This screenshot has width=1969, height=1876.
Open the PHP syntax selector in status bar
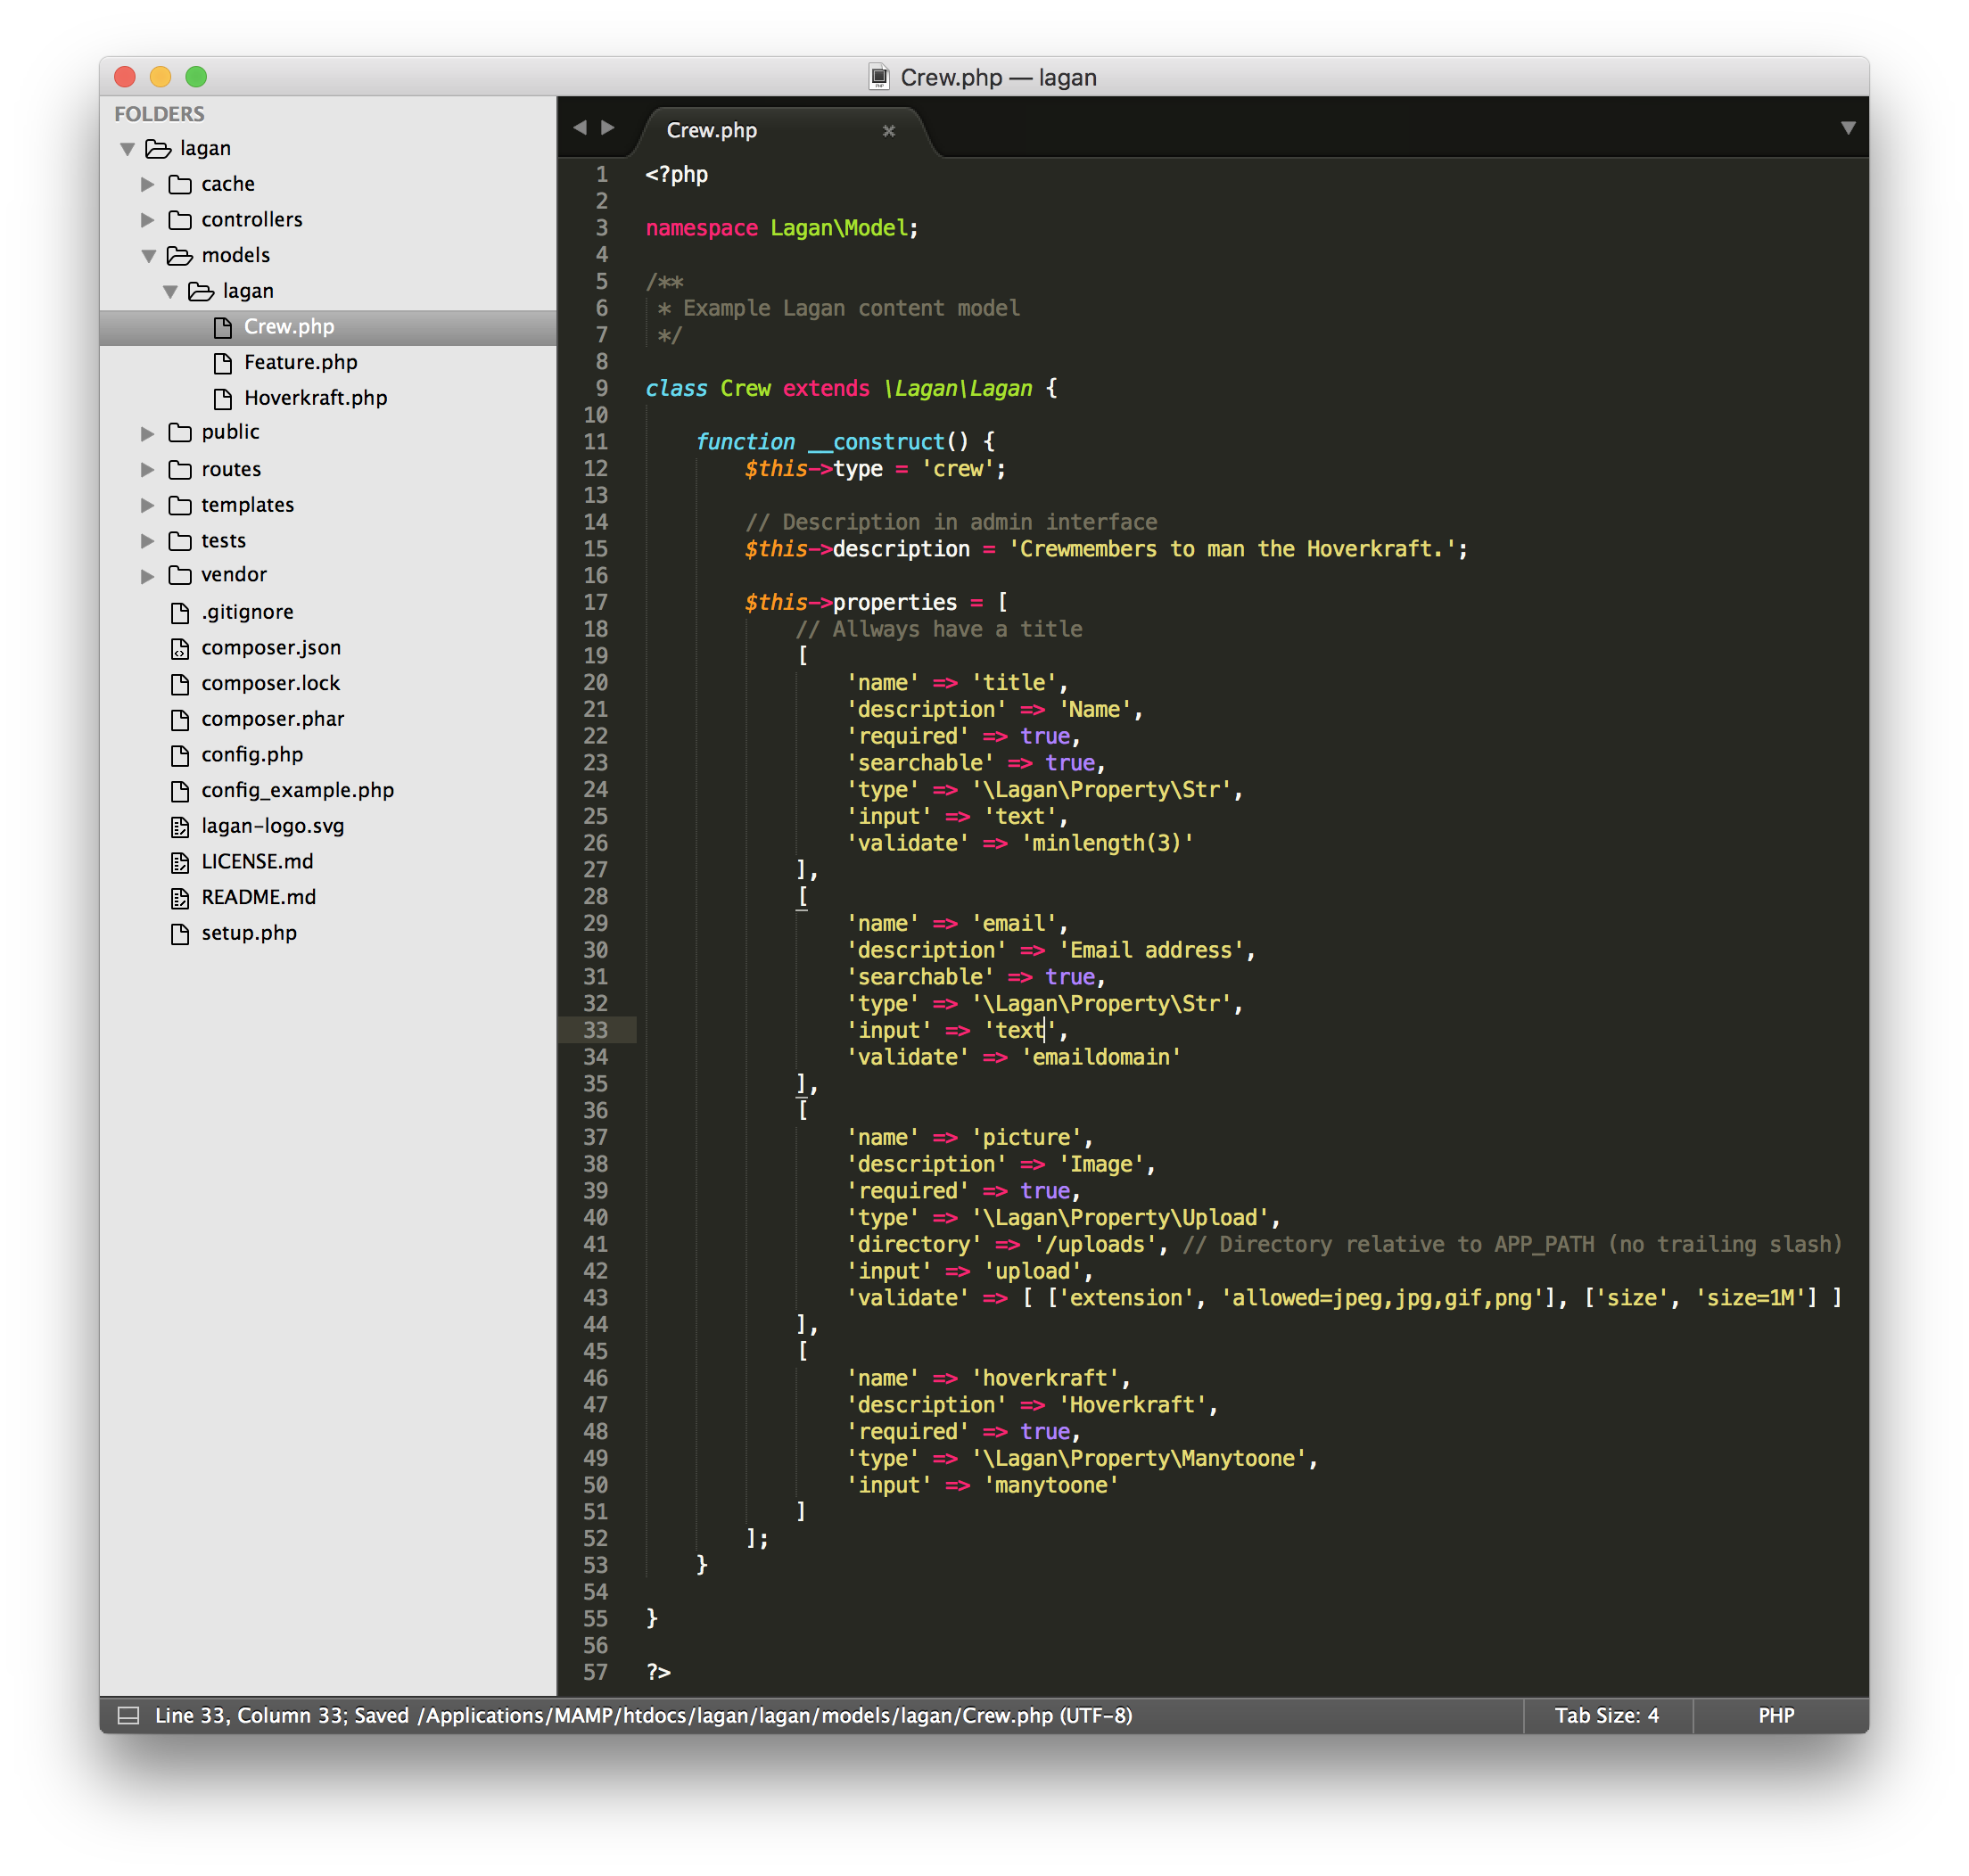click(x=1776, y=1716)
